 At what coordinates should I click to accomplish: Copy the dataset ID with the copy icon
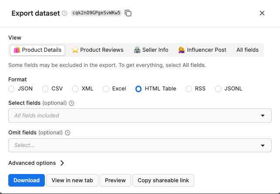click(x=128, y=13)
